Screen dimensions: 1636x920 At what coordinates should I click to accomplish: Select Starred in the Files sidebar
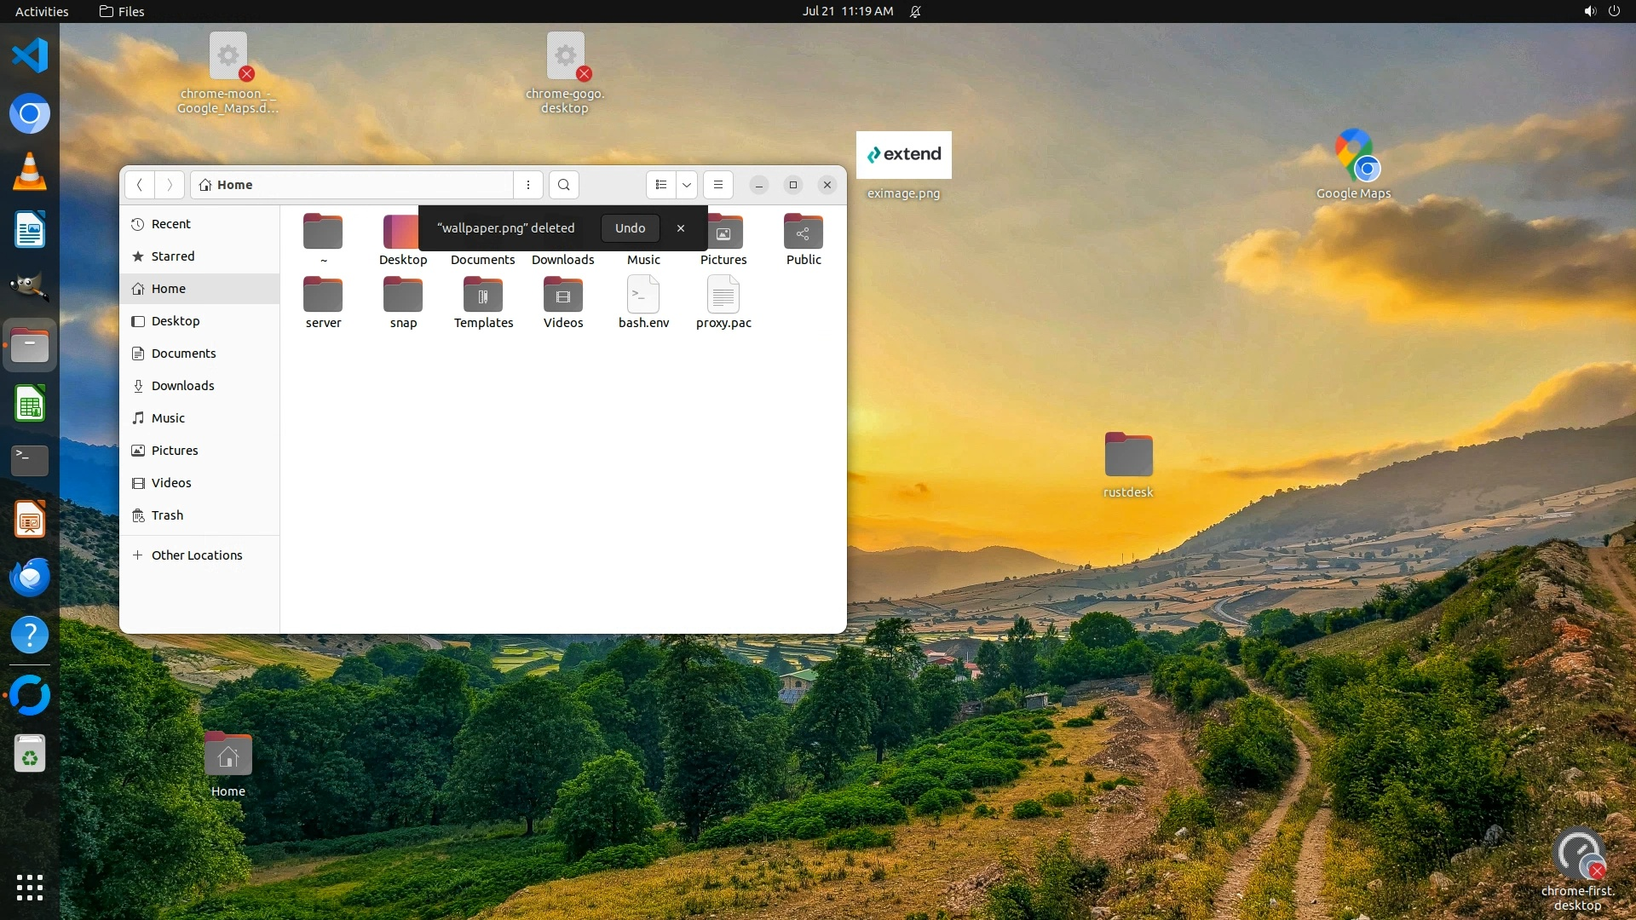(172, 256)
